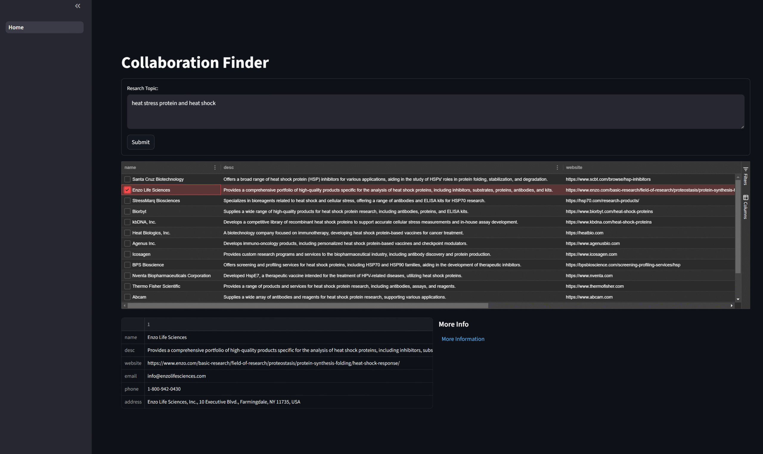Image resolution: width=763 pixels, height=454 pixels.
Task: Tick the Abcam row checkbox
Action: coord(128,297)
